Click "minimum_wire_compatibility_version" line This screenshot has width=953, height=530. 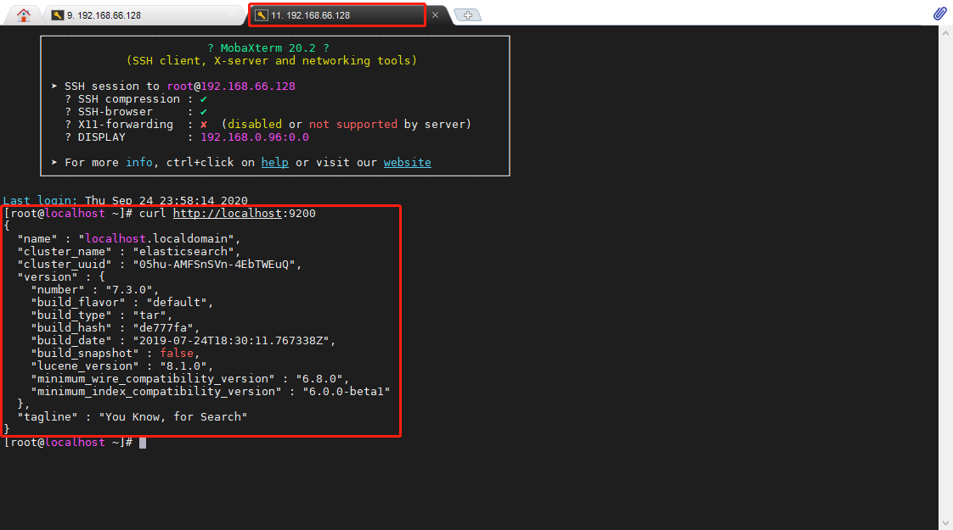click(x=189, y=379)
